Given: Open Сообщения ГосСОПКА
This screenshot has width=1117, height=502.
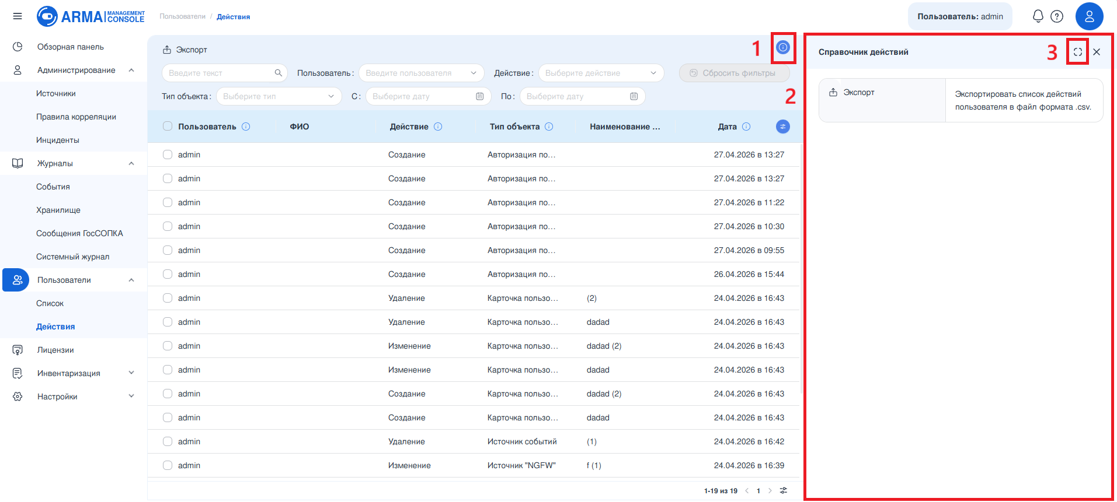Looking at the screenshot, I should point(79,233).
